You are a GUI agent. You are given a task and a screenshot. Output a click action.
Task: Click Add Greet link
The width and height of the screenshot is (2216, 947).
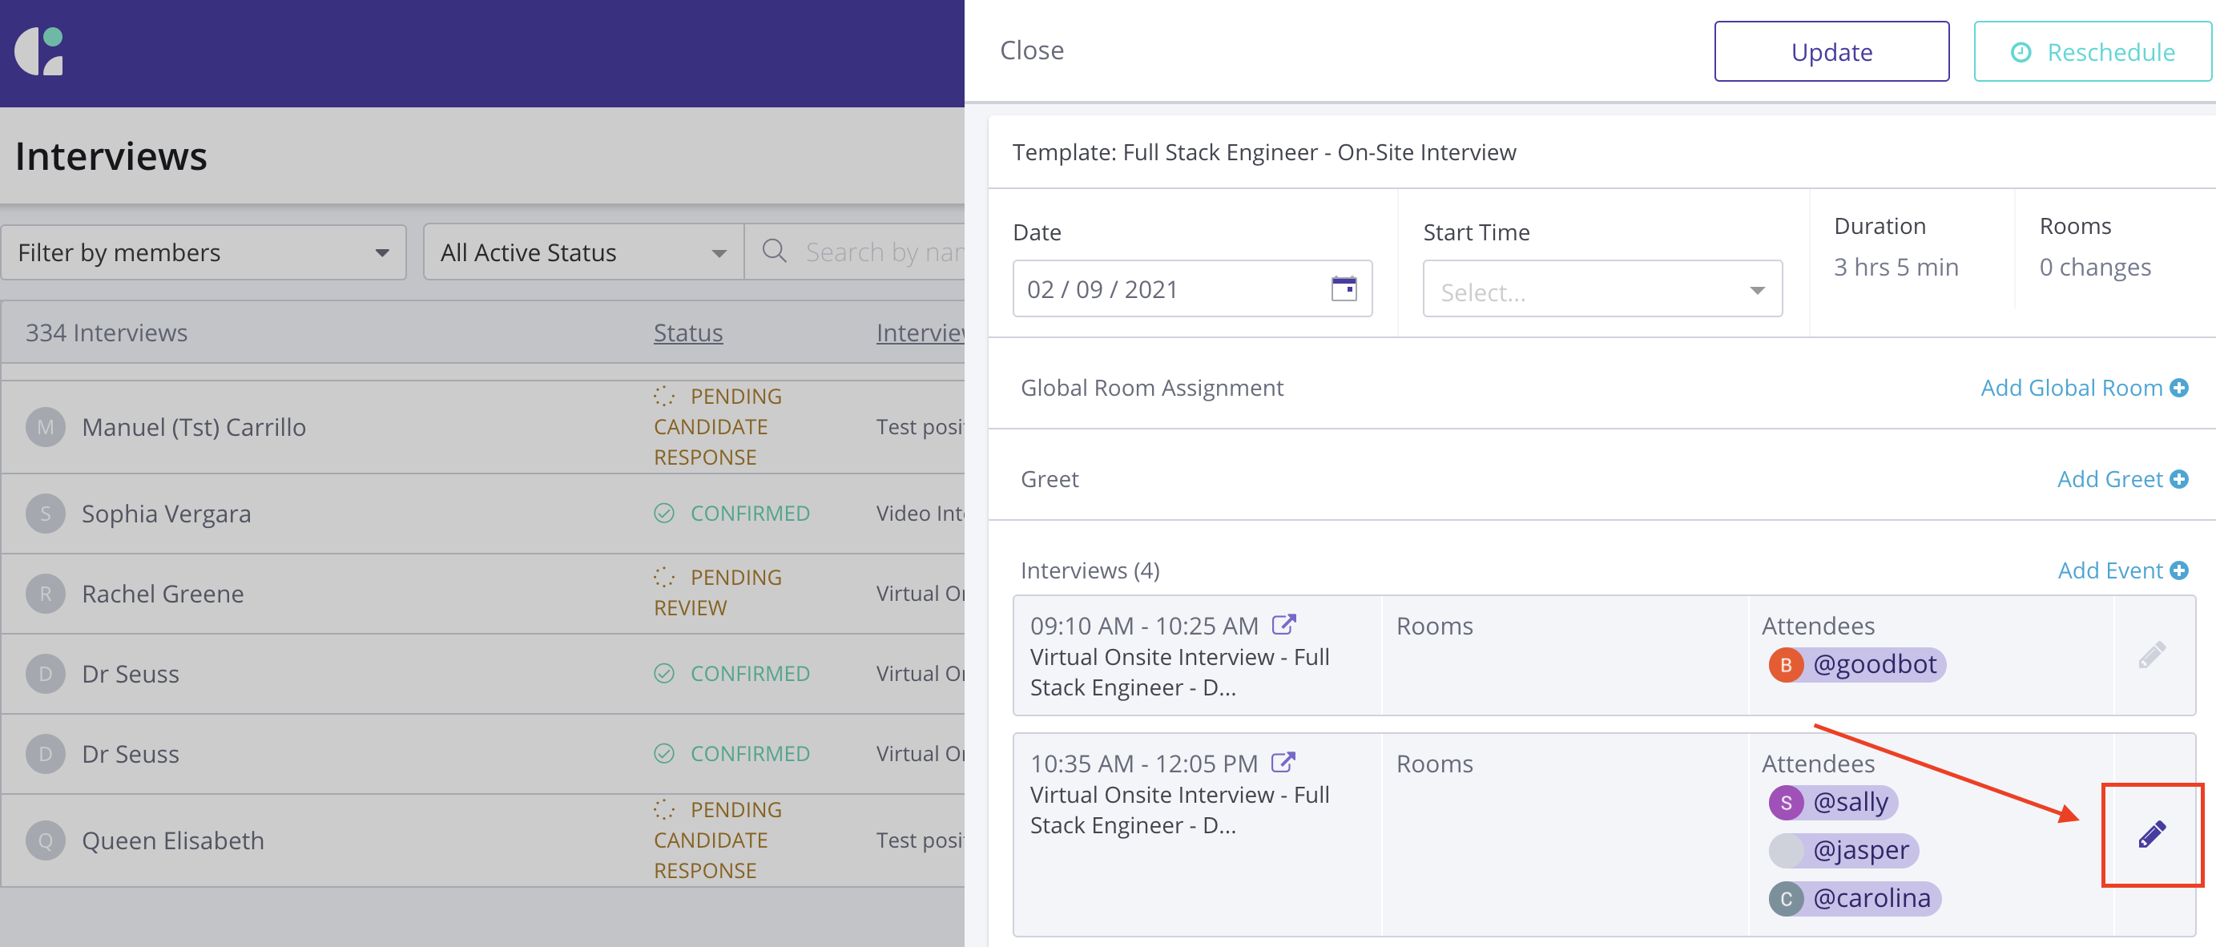(x=2109, y=479)
